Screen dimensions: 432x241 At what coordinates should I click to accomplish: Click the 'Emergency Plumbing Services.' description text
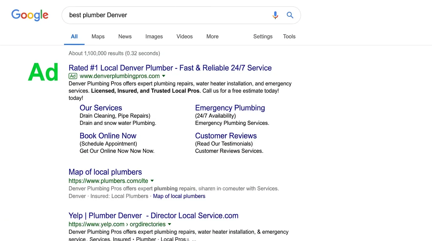coord(232,123)
